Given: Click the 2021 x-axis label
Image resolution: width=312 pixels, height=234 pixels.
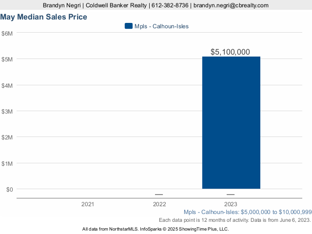Looking at the screenshot, I should (x=88, y=204).
